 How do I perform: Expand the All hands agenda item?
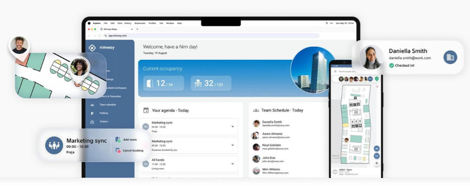tap(233, 164)
